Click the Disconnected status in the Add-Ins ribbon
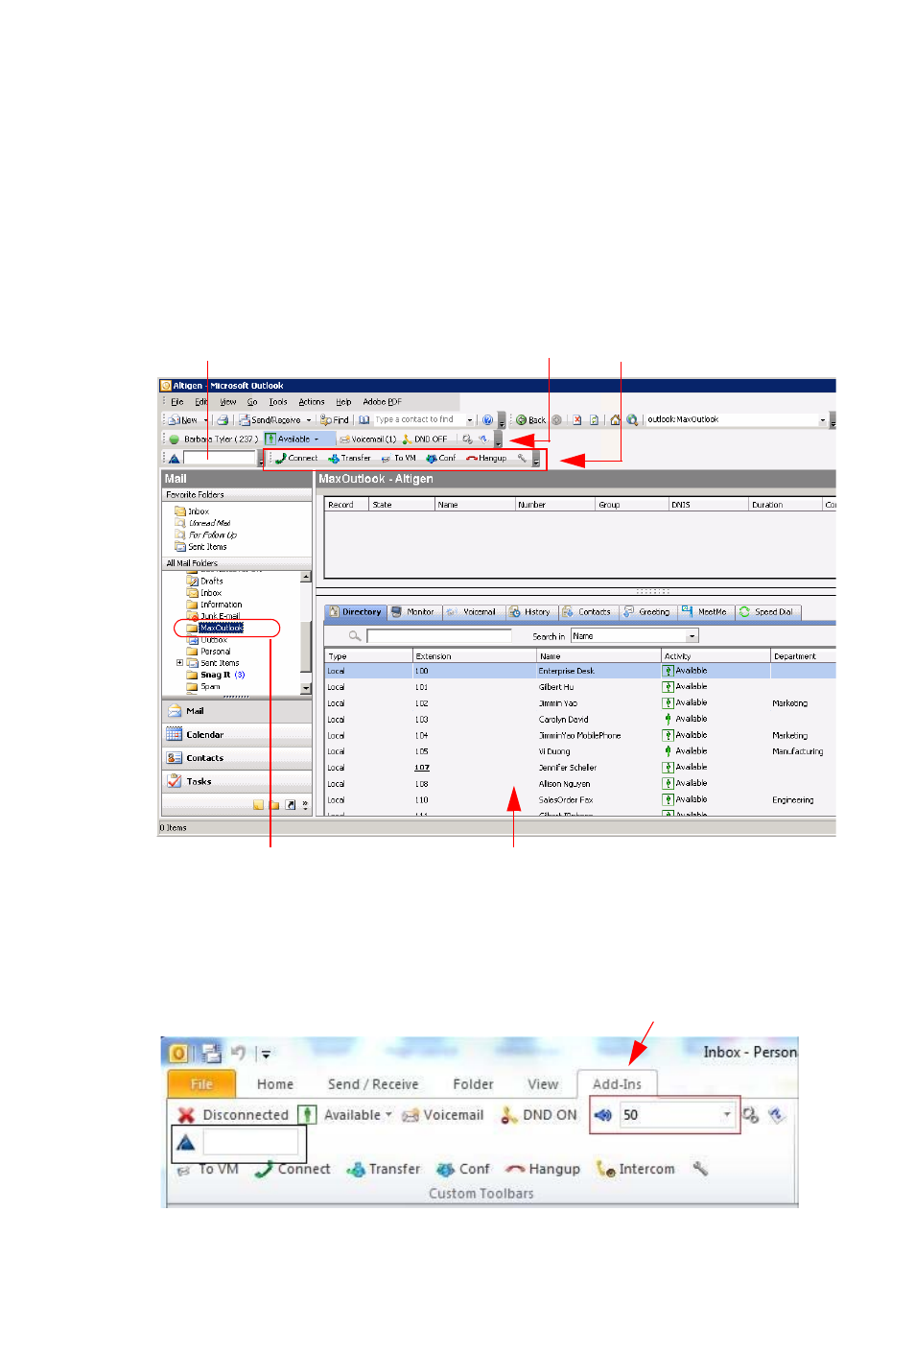 (233, 1115)
